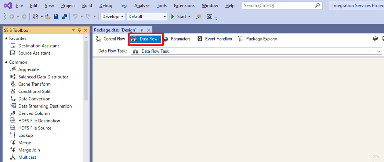Screen dimensions: 384x162
Task: Click the variables box icon on the designer's far right
Action: [375, 39]
